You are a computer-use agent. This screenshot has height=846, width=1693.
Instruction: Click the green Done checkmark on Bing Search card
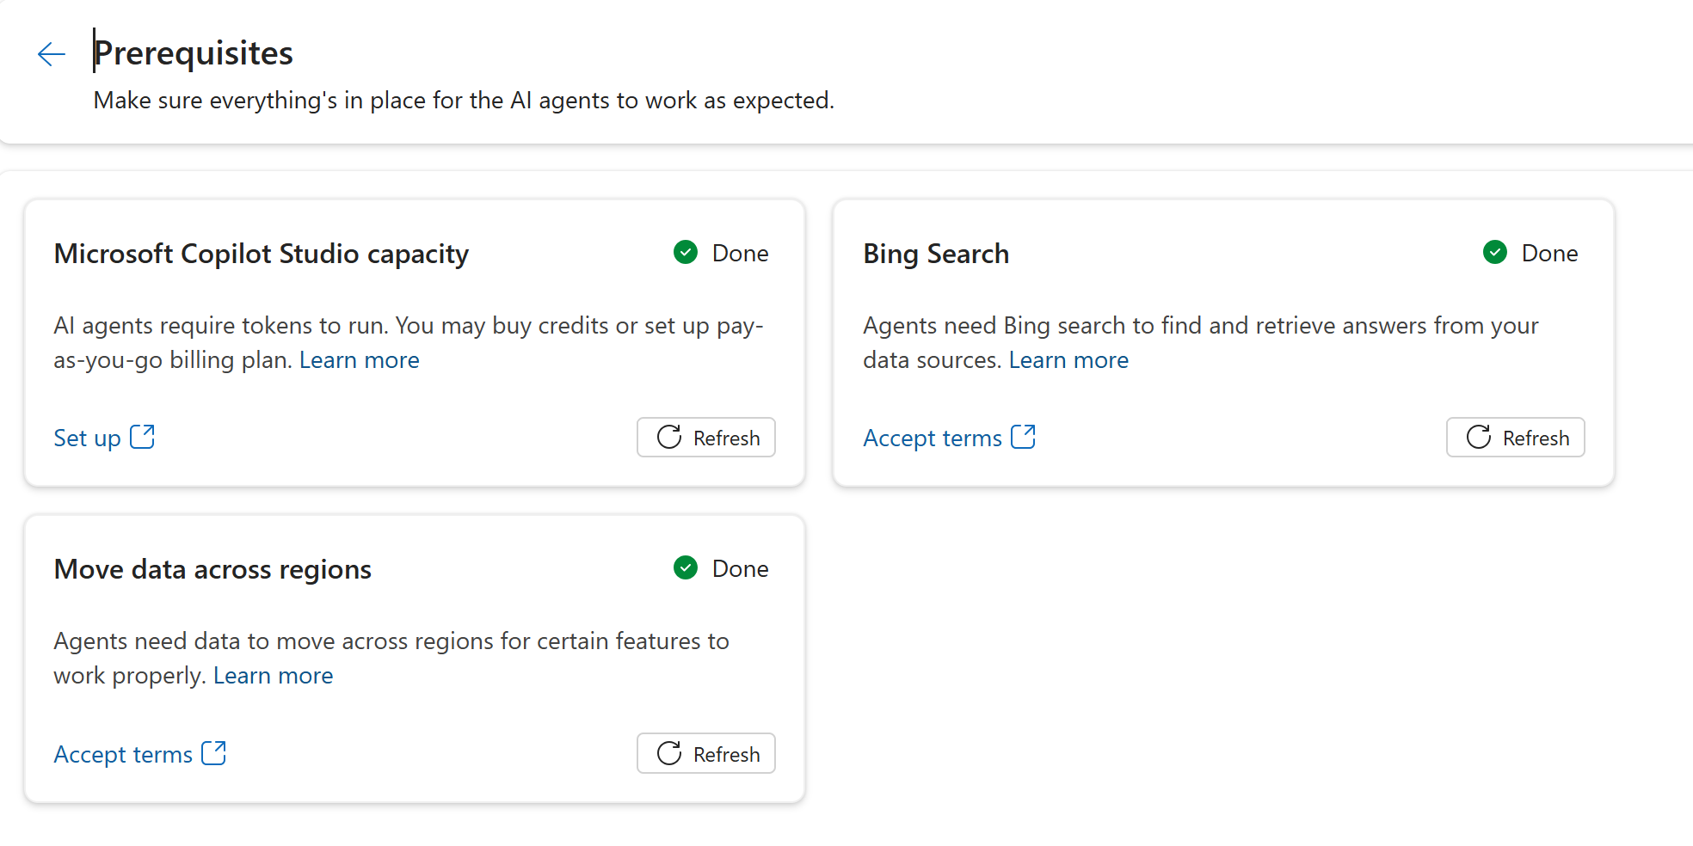[1494, 252]
